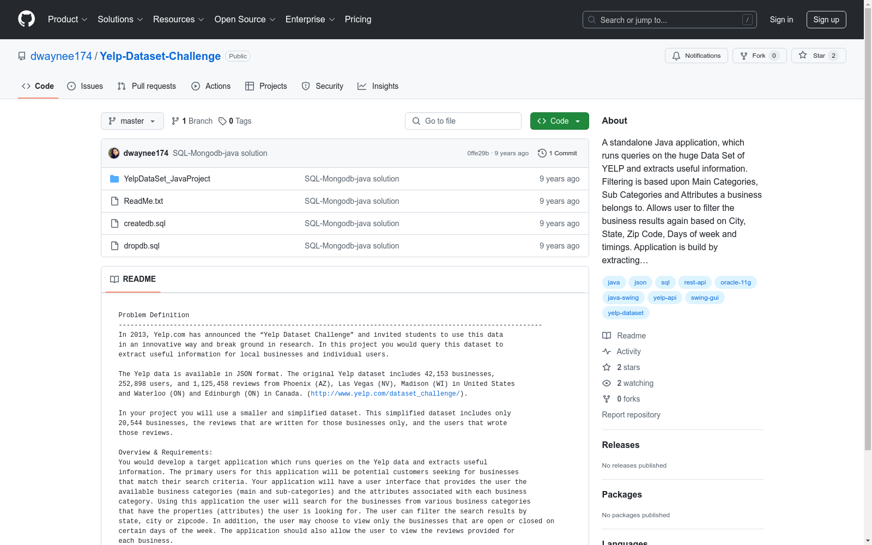The width and height of the screenshot is (872, 545).
Task: Select the rest-api topic tag
Action: coord(695,282)
